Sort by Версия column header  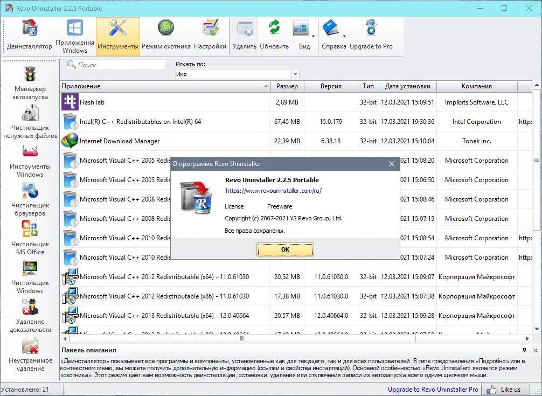click(331, 86)
